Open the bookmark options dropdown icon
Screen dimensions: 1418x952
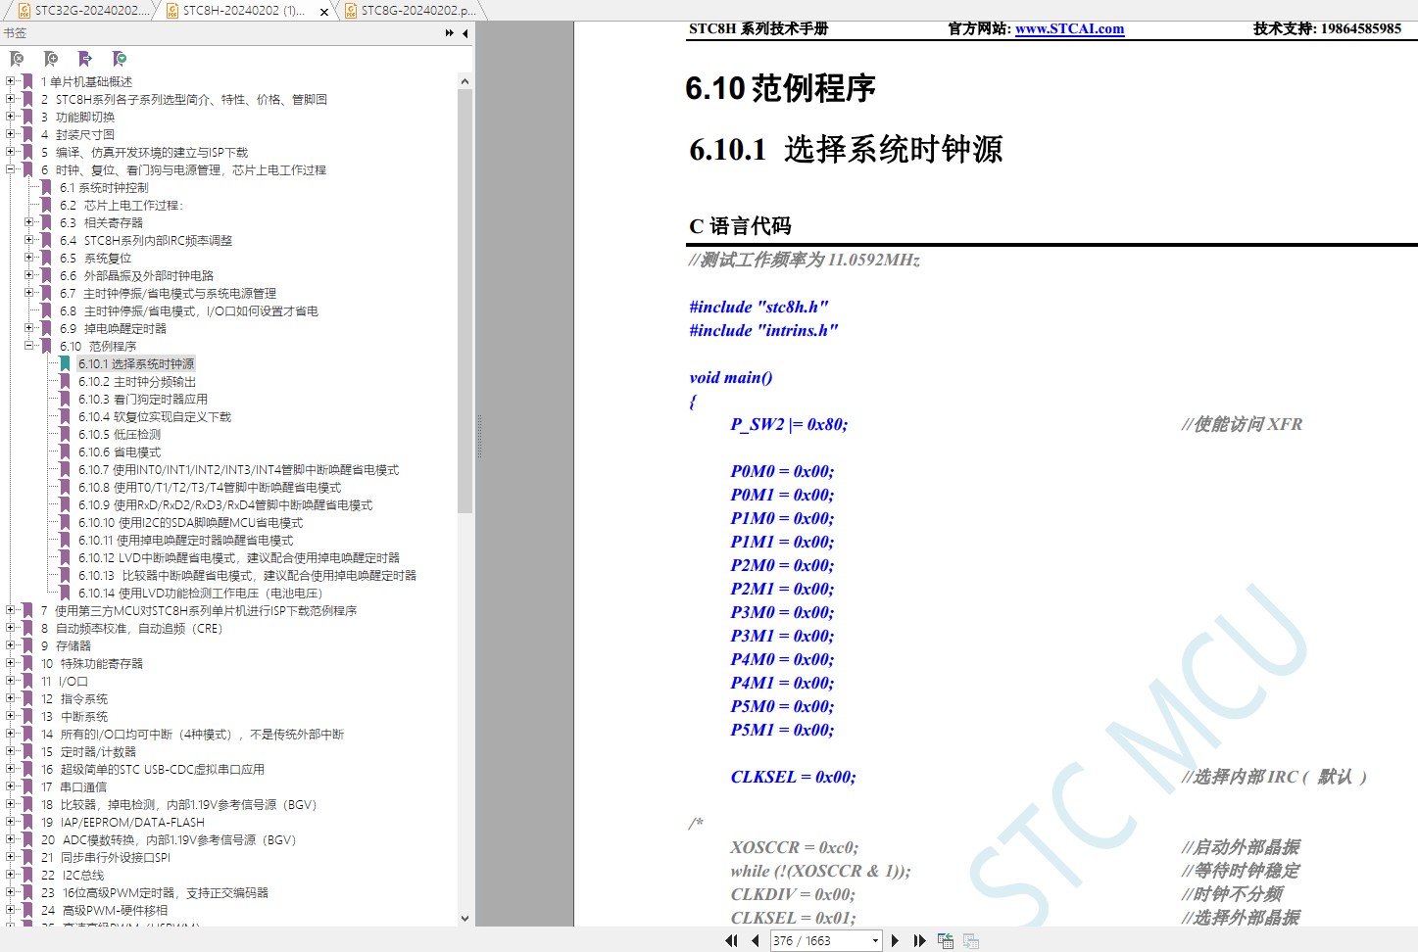[x=120, y=59]
